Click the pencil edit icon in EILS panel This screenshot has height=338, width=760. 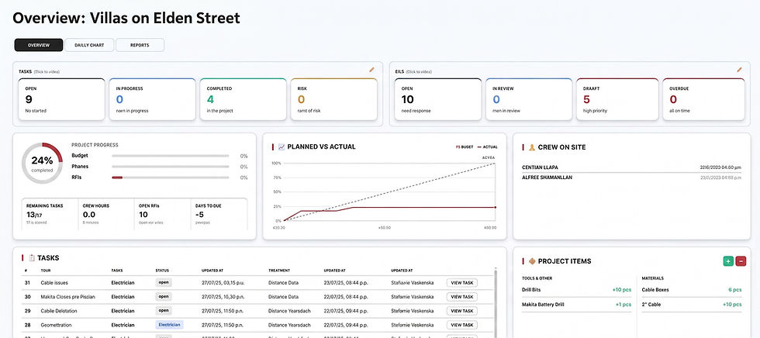(739, 70)
